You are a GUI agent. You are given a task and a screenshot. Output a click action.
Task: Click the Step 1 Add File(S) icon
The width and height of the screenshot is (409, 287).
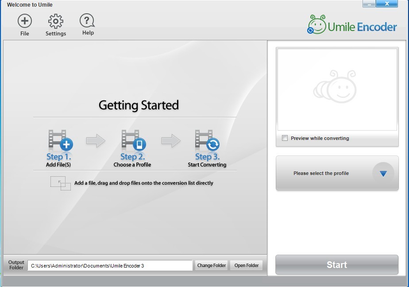(60, 141)
